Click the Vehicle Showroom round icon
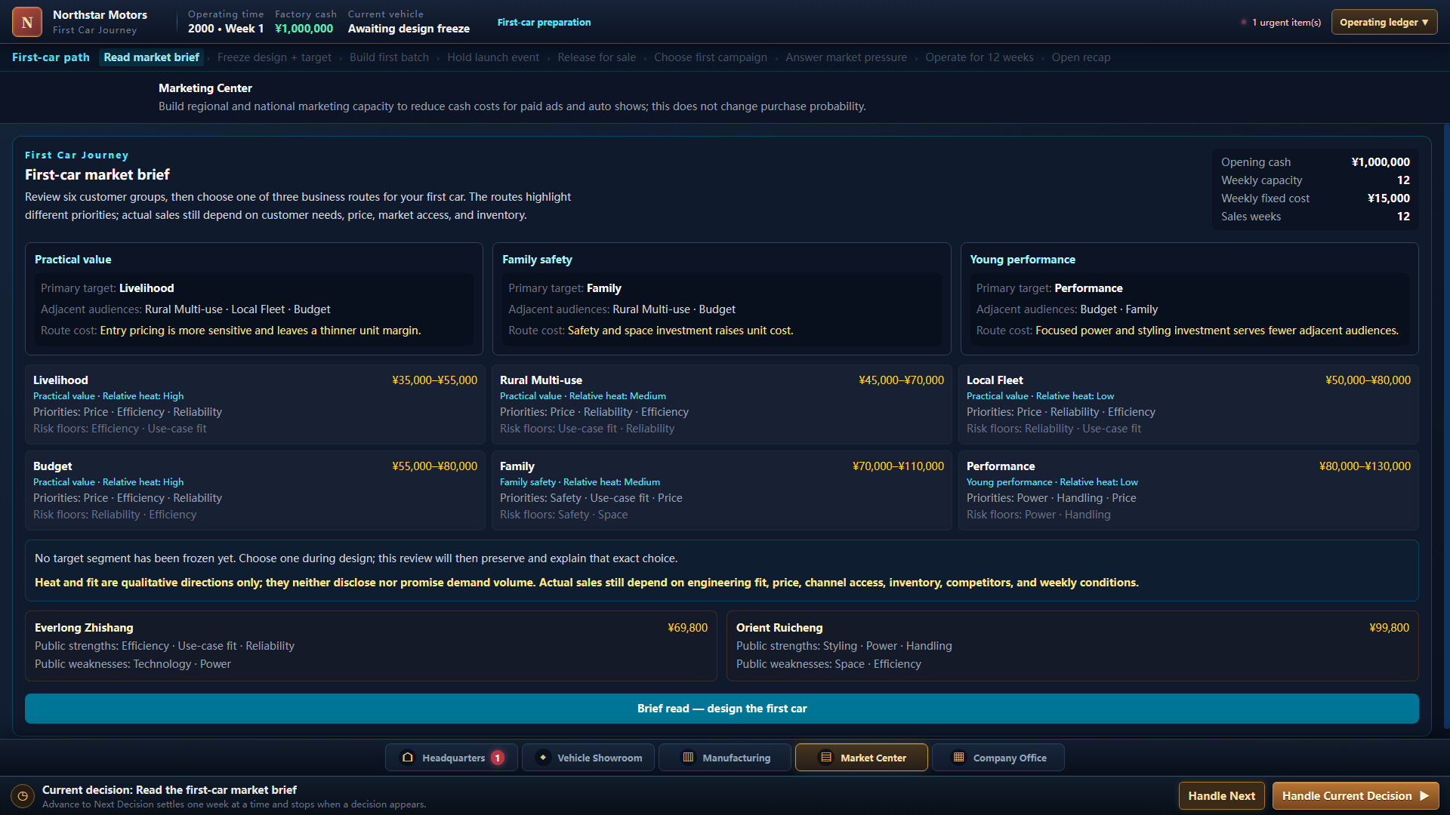The height and width of the screenshot is (815, 1450). [x=543, y=757]
